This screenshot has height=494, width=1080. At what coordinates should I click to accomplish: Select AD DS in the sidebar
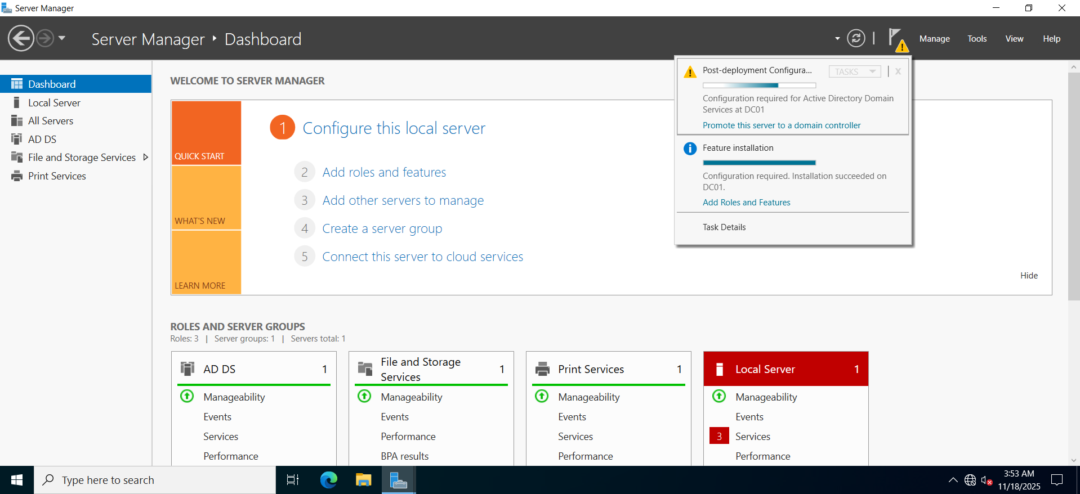point(75,139)
